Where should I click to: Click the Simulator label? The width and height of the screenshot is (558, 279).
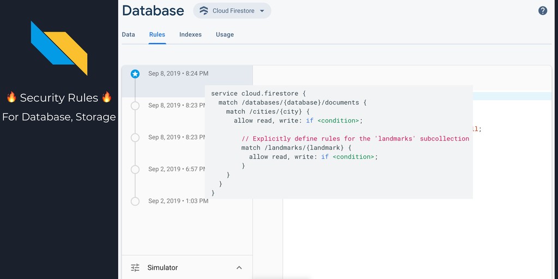click(x=162, y=268)
